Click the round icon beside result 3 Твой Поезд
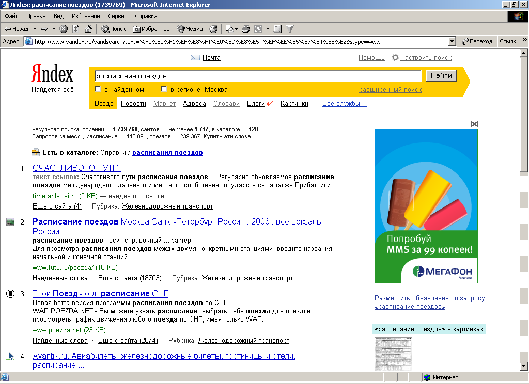The image size is (529, 384). point(10,294)
